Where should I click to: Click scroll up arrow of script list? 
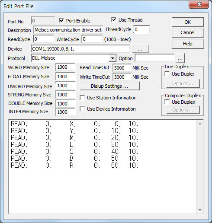tap(200, 124)
